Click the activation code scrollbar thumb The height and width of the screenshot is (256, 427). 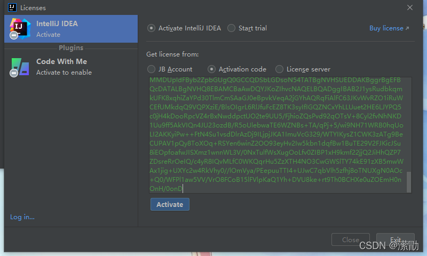(409, 182)
